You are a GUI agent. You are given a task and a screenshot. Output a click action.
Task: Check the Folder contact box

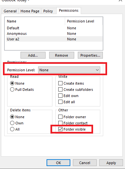(x=60, y=123)
